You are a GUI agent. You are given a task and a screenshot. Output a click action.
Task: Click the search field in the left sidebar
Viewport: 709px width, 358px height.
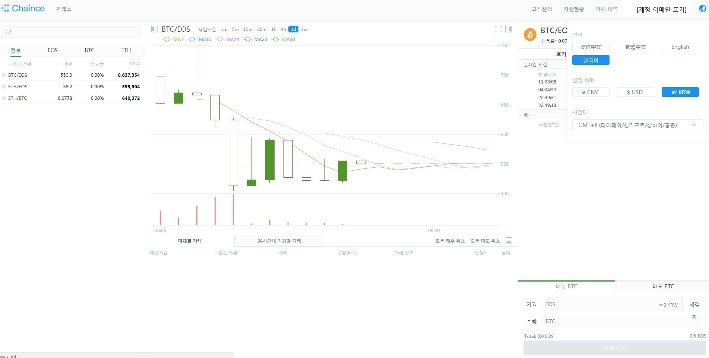(71, 32)
